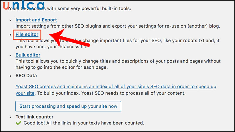Click the green checkmark icon
Screen dimensions: 235x132
pyautogui.click(x=19, y=123)
